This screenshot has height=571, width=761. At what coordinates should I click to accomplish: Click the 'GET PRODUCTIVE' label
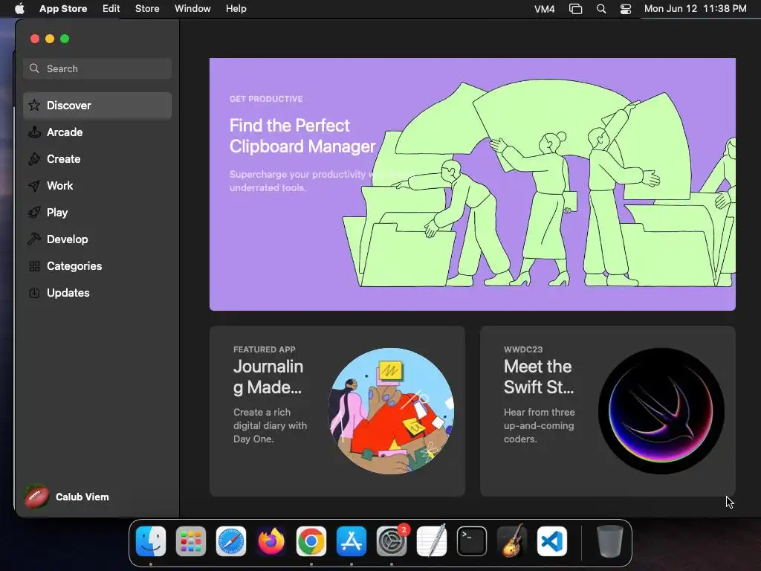(266, 99)
